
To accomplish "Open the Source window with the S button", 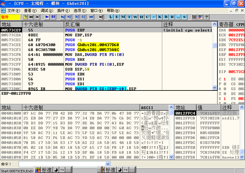I will point(184,17).
